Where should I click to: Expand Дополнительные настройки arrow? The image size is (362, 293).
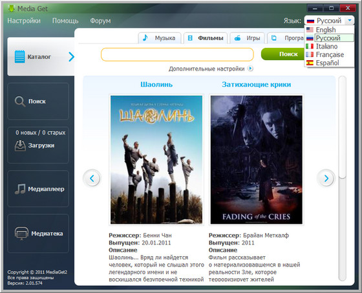tap(251, 69)
